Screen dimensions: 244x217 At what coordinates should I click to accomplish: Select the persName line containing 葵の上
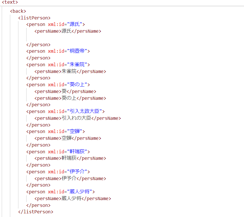(x=70, y=98)
